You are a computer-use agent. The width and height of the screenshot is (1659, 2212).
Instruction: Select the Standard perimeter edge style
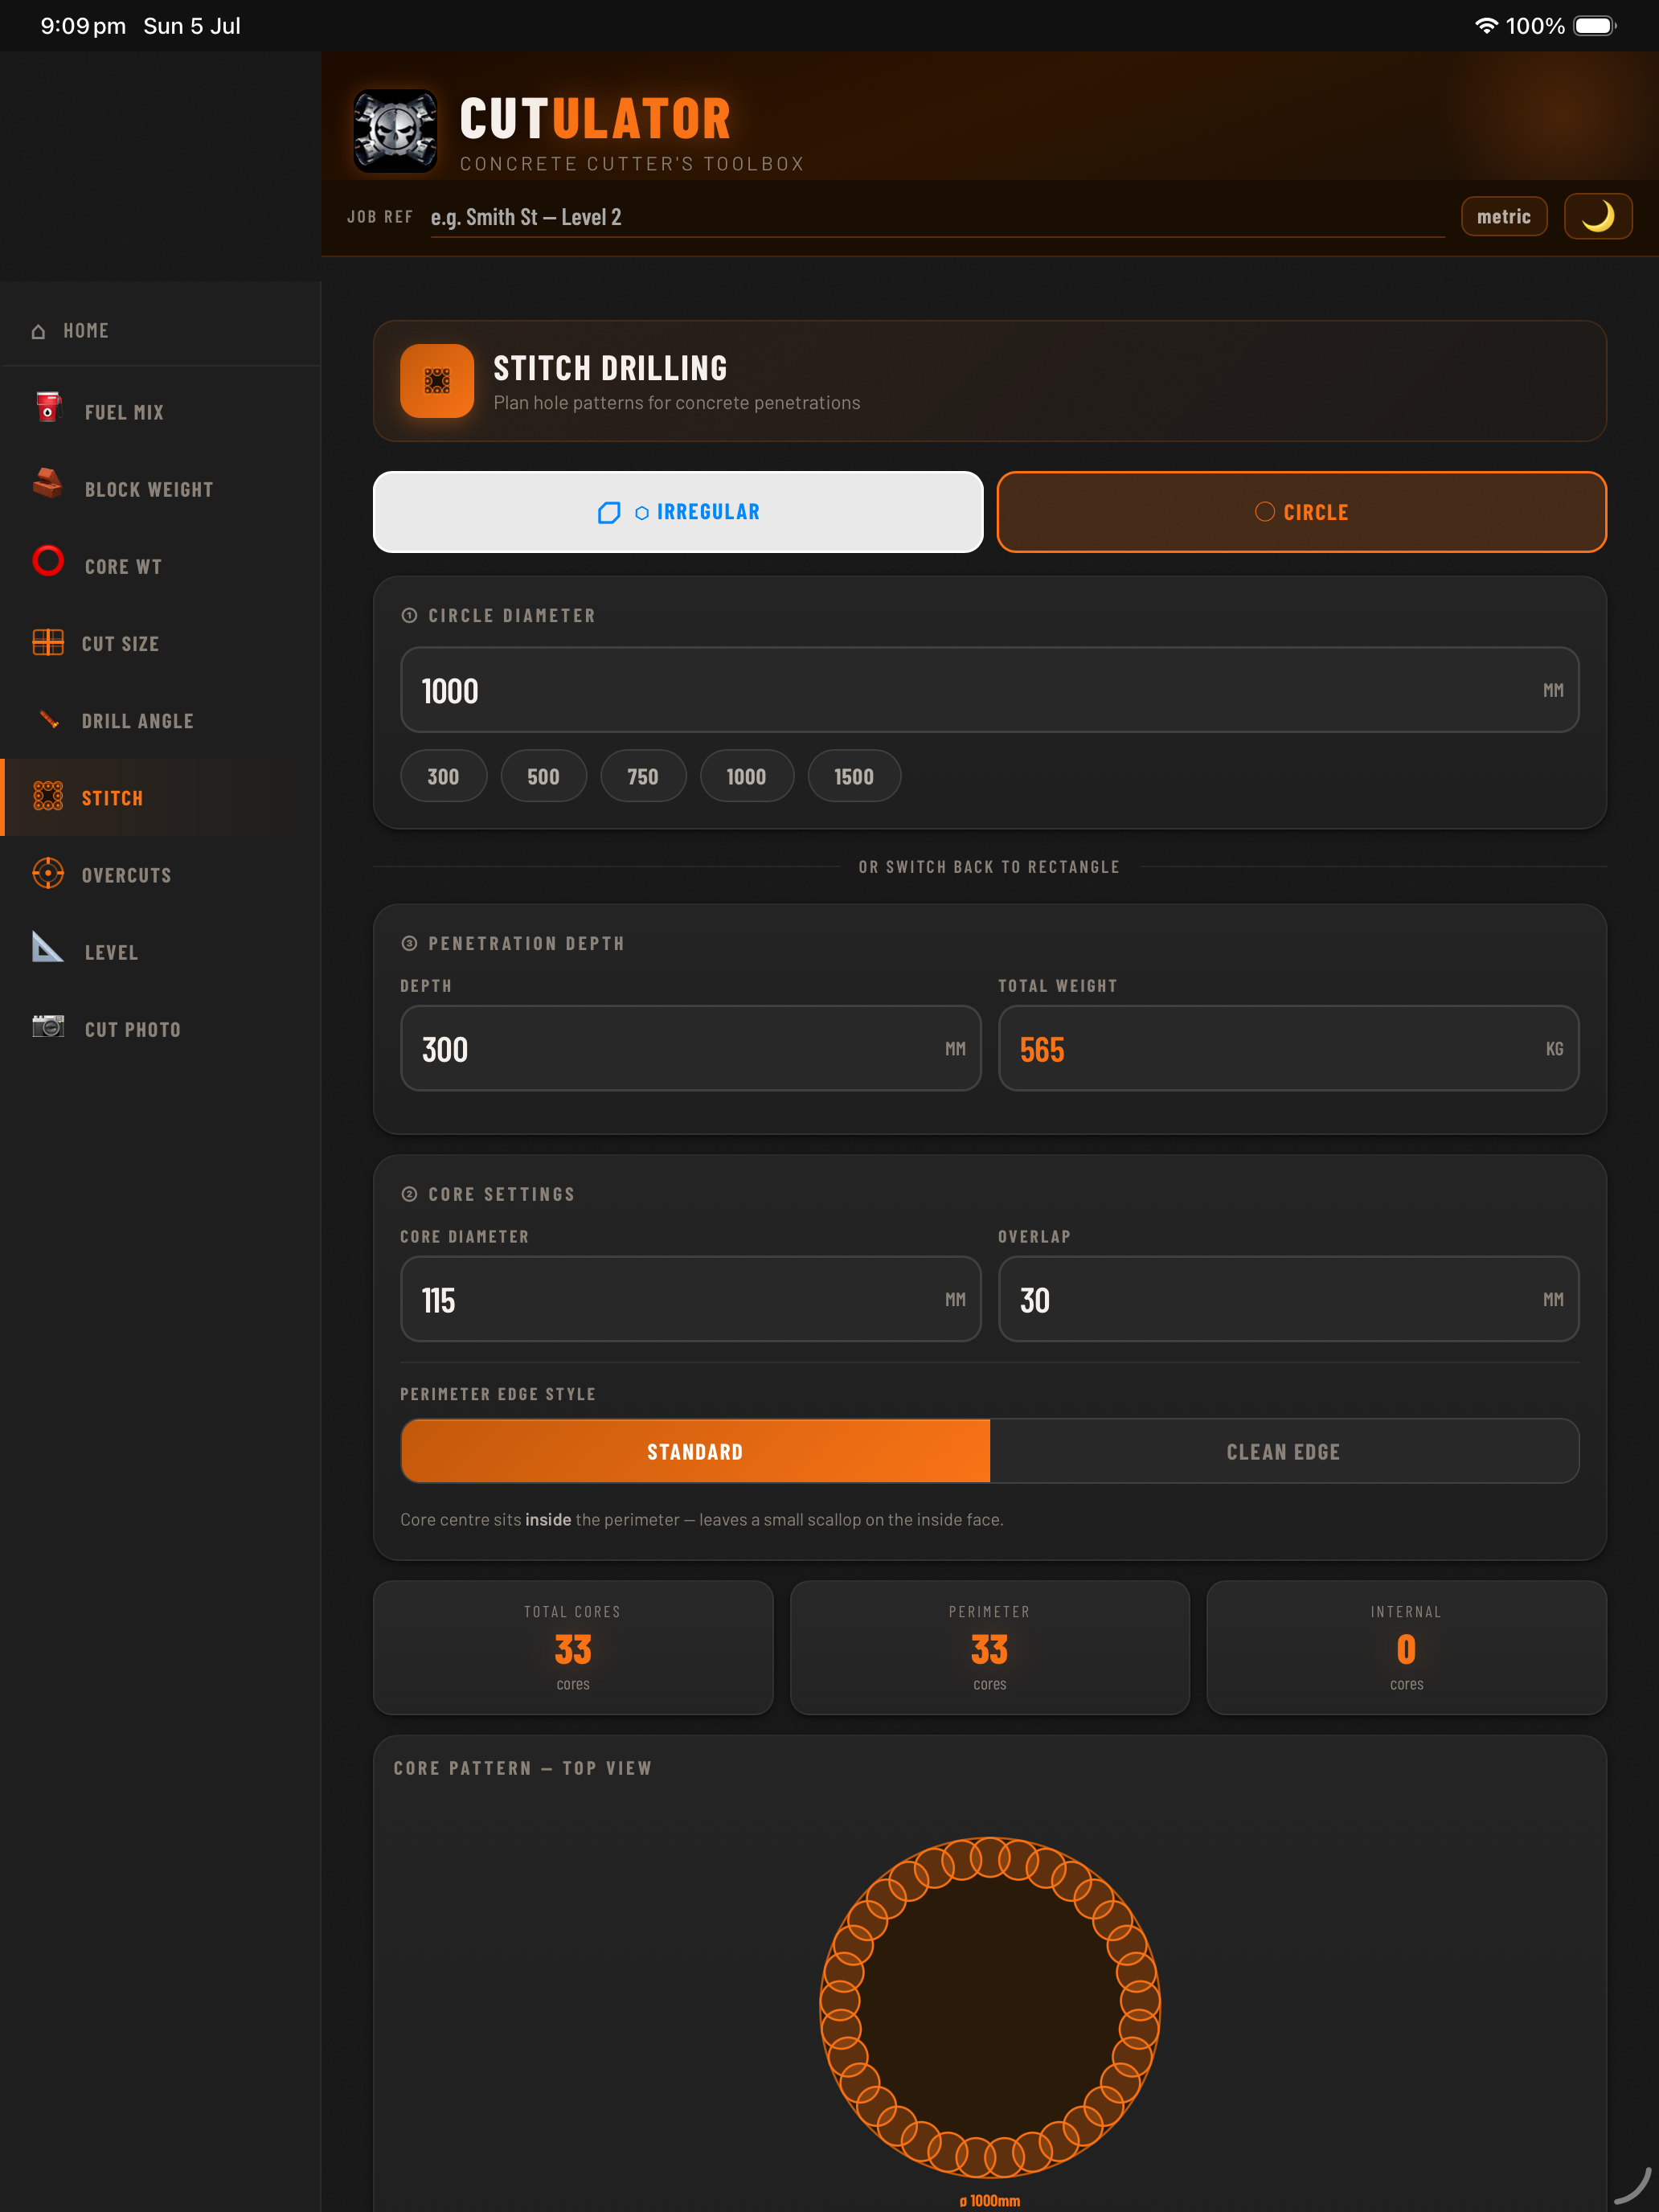pyautogui.click(x=695, y=1451)
